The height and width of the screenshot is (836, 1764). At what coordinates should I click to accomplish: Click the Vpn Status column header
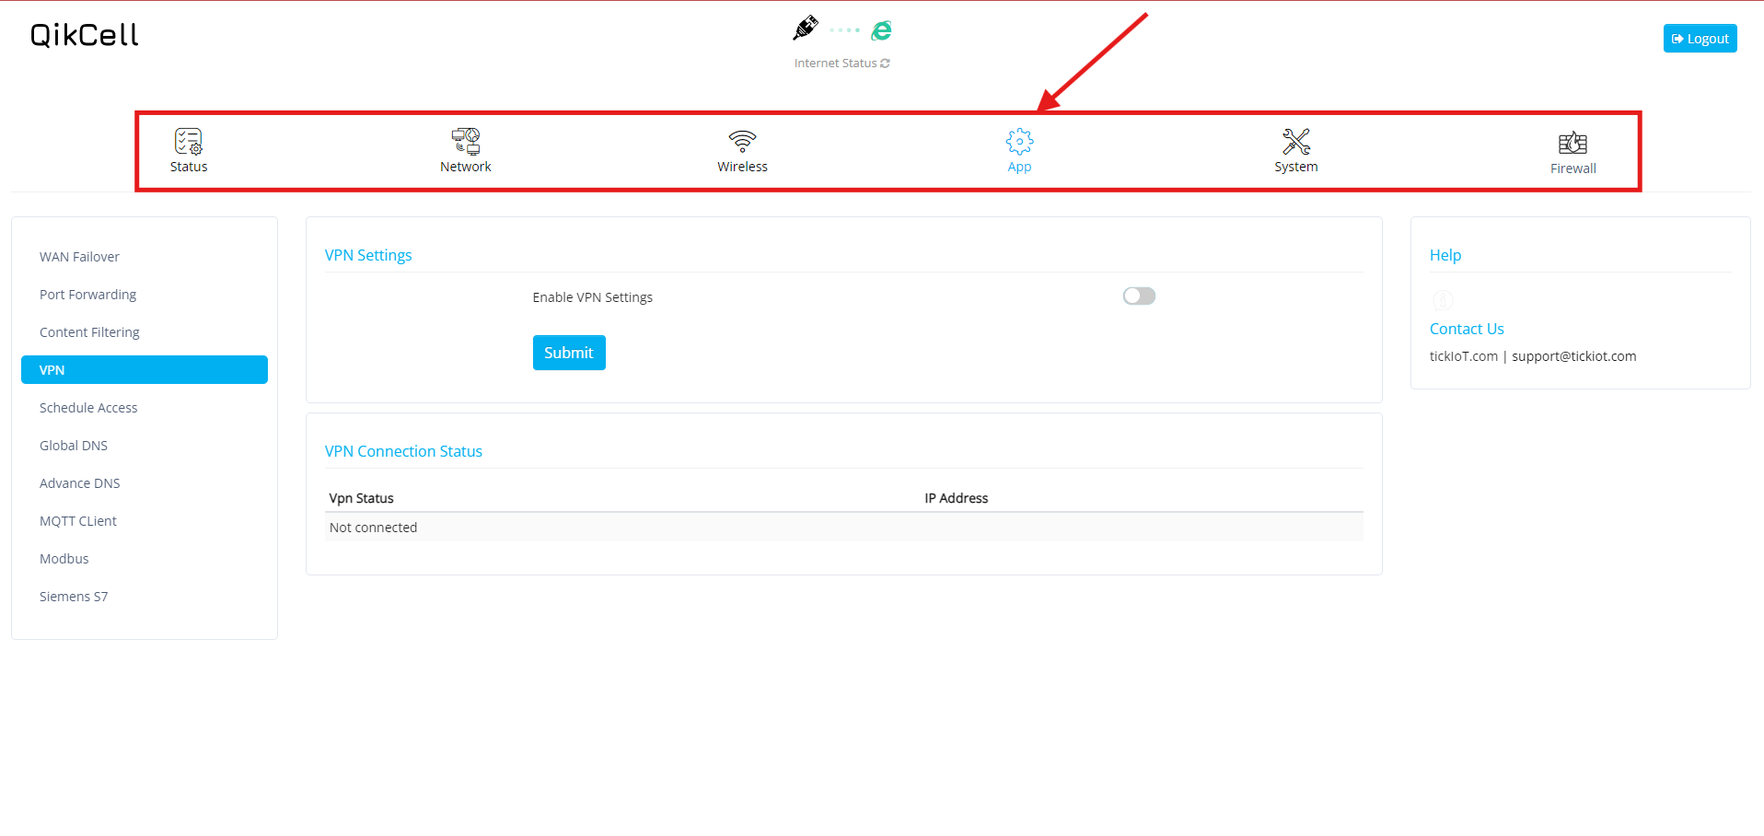(x=362, y=498)
